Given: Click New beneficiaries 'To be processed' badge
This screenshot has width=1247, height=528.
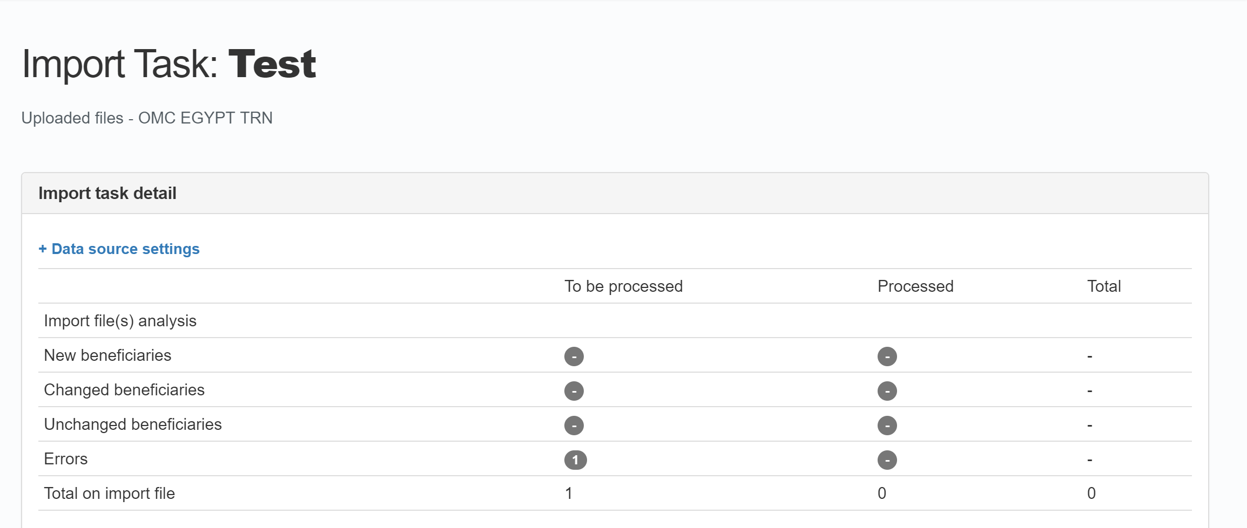Looking at the screenshot, I should 574,356.
